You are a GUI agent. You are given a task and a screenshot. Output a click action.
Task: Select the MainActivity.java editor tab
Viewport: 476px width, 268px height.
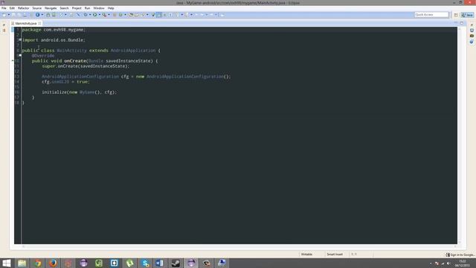25,23
